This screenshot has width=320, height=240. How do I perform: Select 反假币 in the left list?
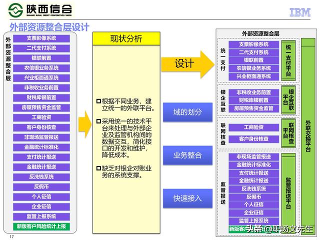coord(41,186)
